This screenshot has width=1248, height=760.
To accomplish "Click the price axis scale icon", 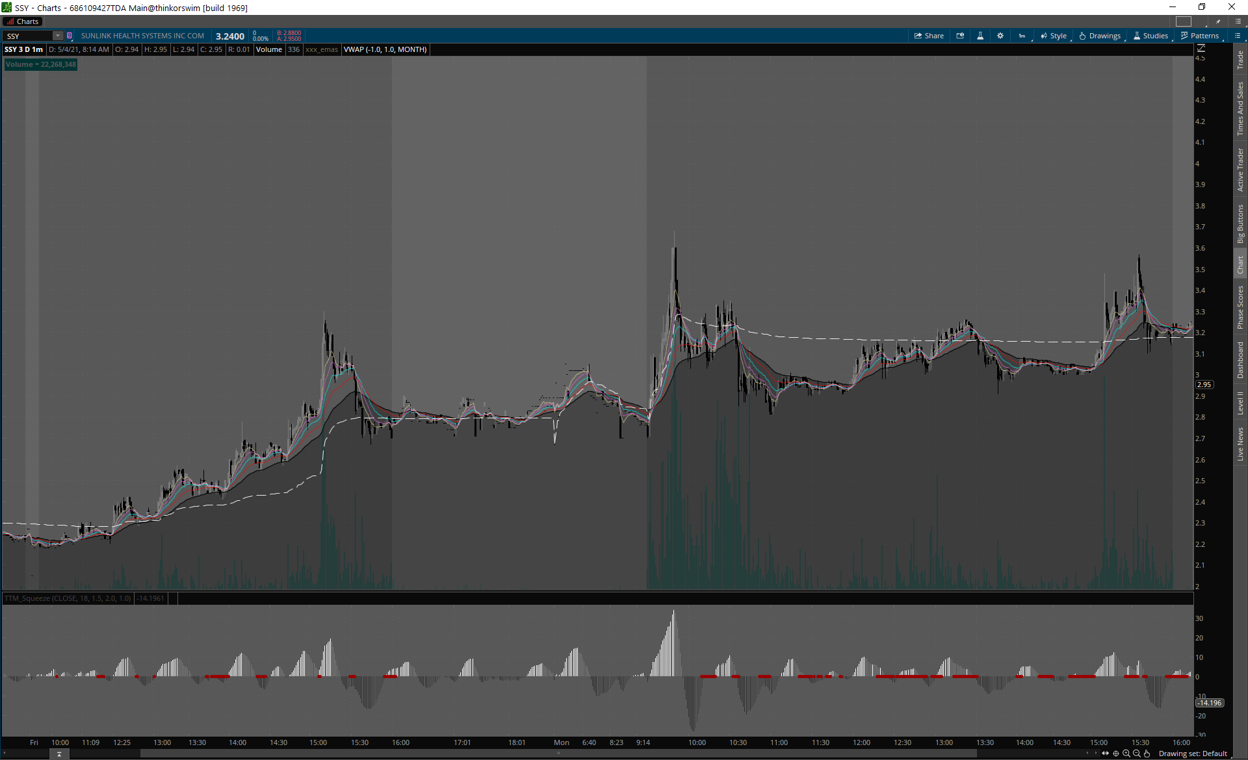I will pyautogui.click(x=1201, y=48).
